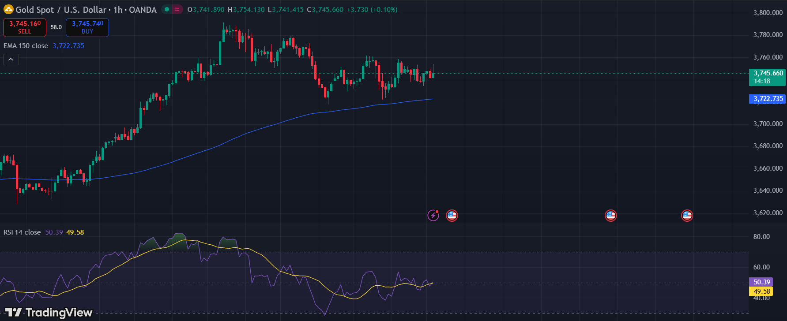
Task: Click the close value C3,745.660
Action: point(325,10)
